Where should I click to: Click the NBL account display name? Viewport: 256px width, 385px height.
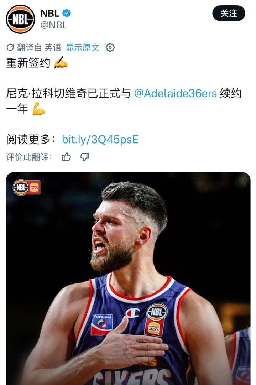pos(50,13)
